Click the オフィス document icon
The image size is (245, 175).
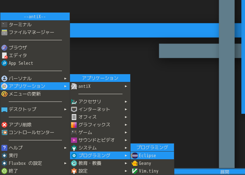click(74, 117)
